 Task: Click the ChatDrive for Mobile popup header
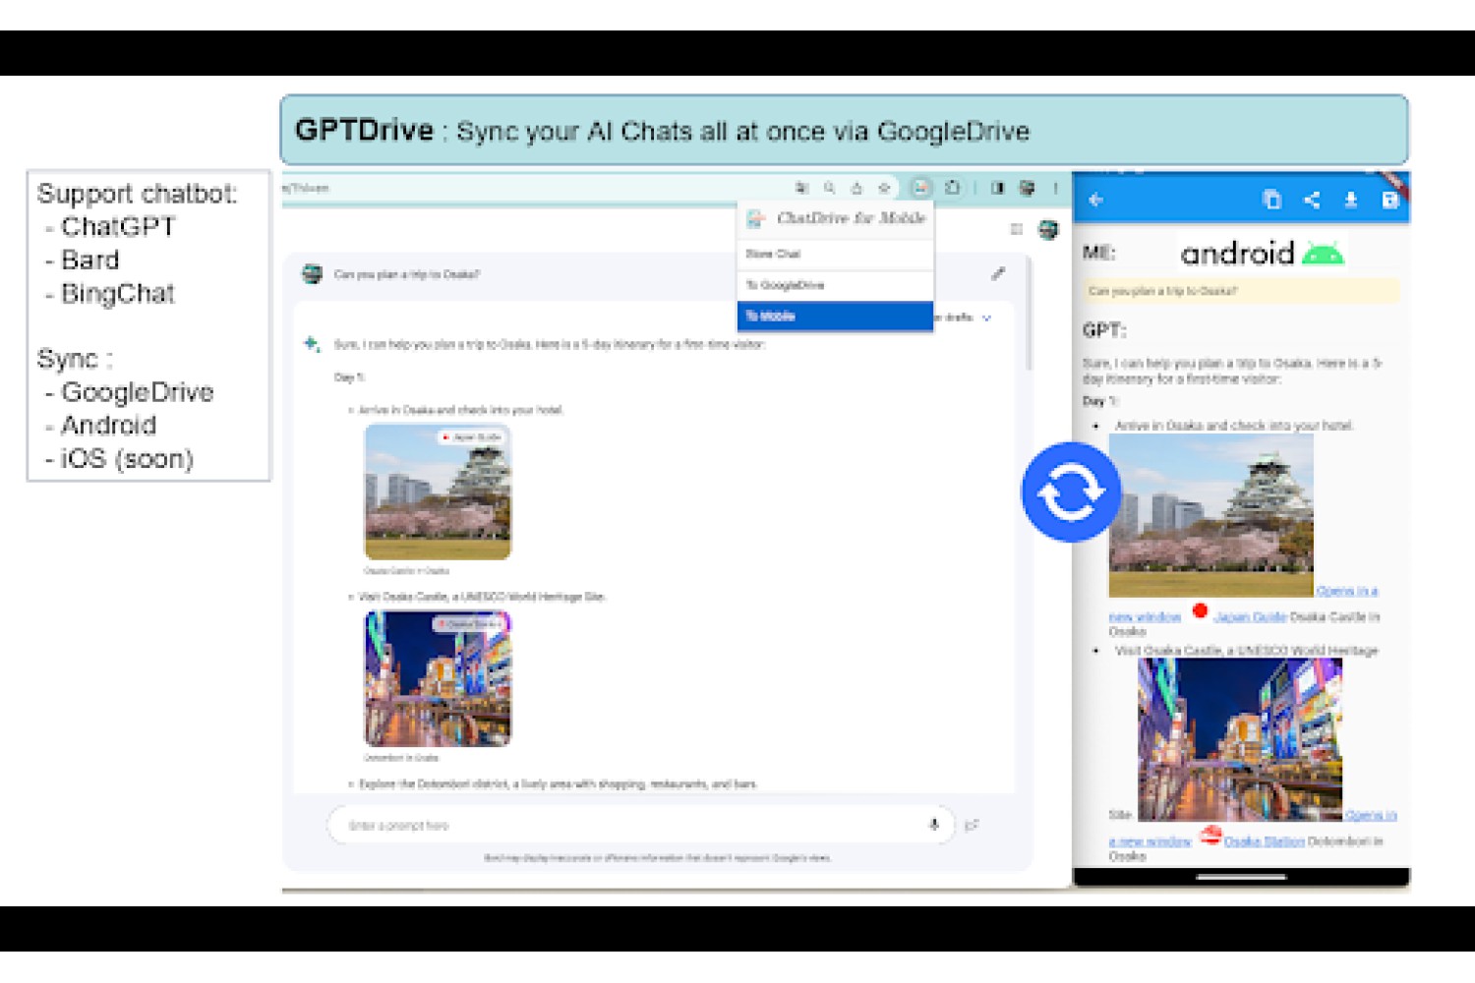835,218
